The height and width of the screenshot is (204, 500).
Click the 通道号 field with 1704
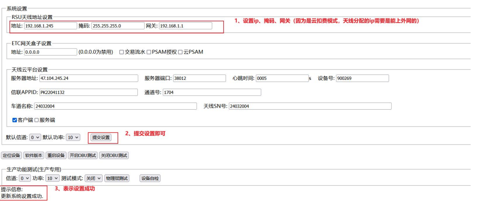coord(212,92)
